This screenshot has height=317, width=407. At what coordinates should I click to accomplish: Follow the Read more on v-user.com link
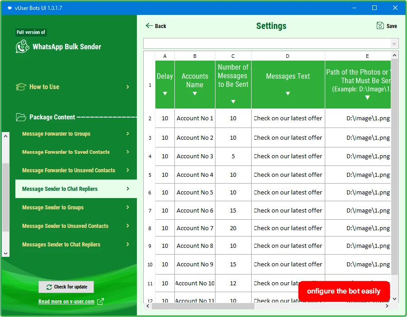point(66,302)
